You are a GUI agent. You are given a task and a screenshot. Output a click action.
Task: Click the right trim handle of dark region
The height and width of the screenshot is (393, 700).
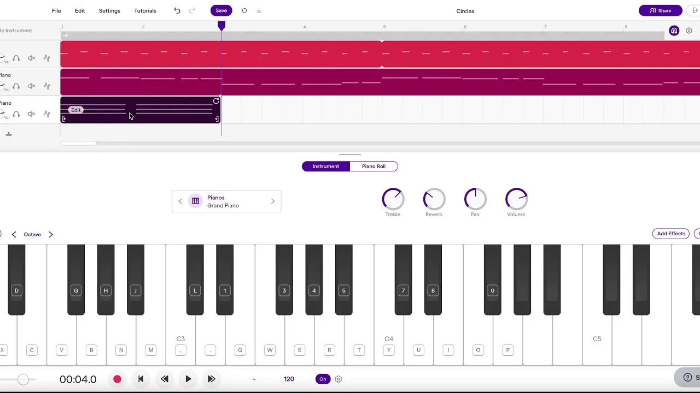pyautogui.click(x=217, y=118)
